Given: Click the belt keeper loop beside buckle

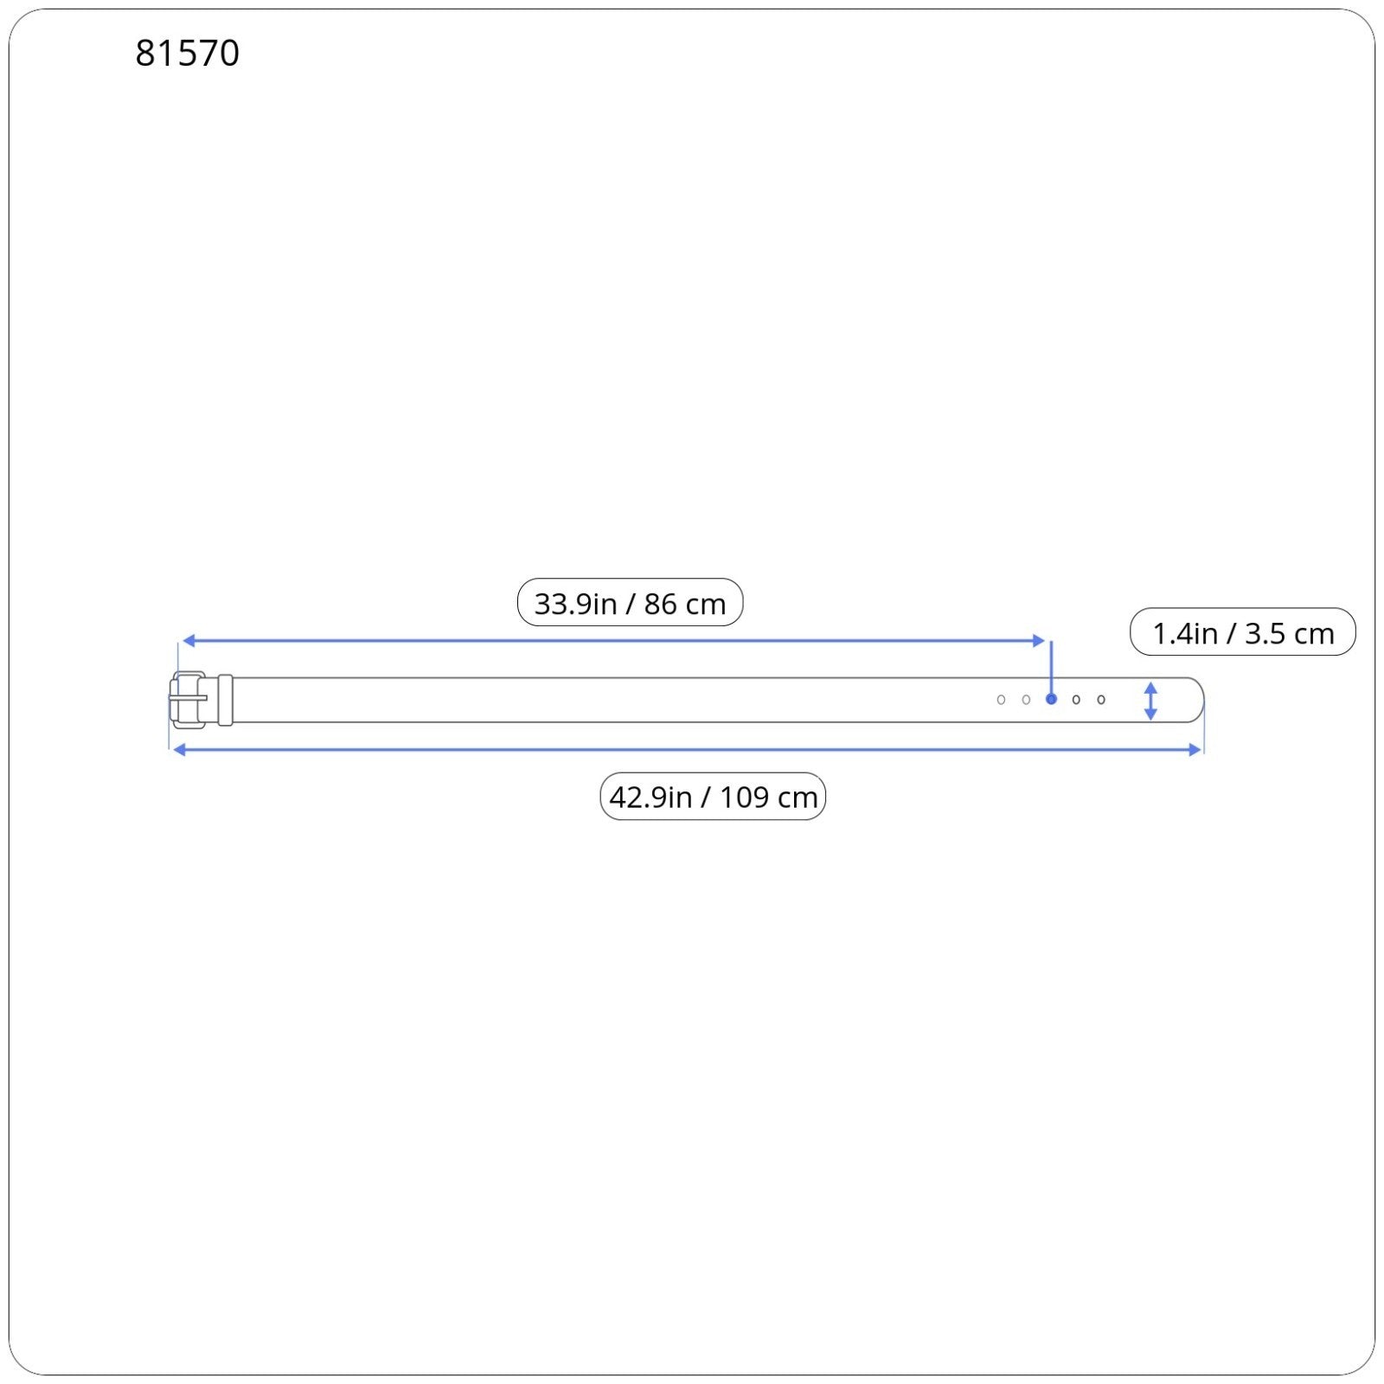Looking at the screenshot, I should 226,700.
